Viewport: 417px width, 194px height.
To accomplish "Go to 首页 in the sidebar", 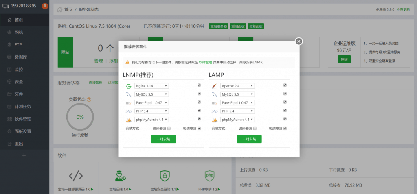I will coord(25,20).
